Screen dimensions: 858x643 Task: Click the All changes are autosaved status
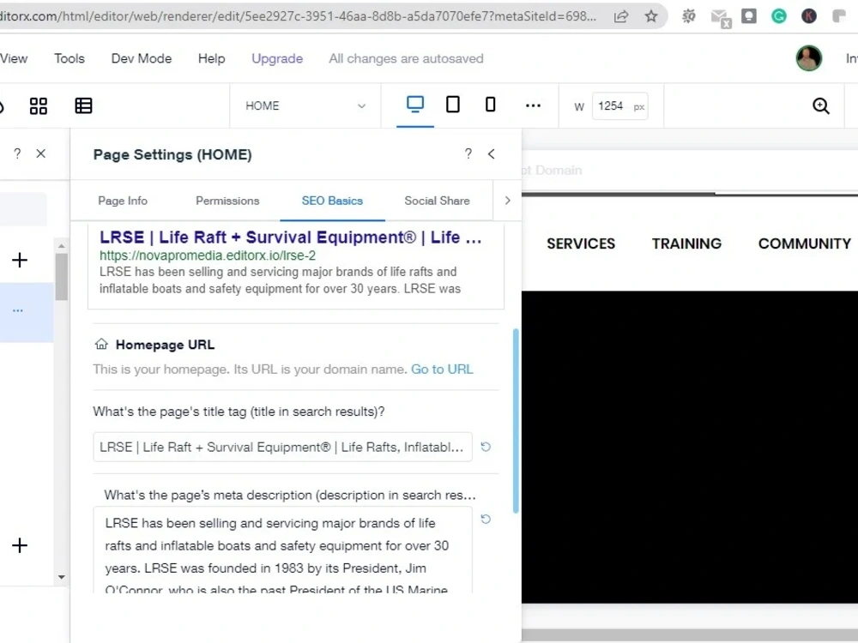pyautogui.click(x=406, y=58)
